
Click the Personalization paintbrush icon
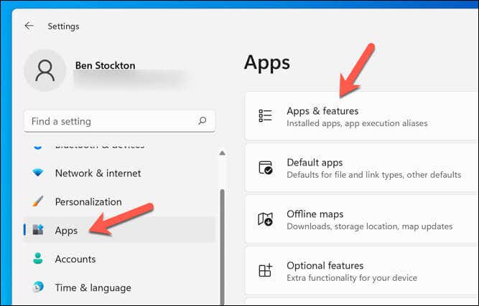click(38, 201)
